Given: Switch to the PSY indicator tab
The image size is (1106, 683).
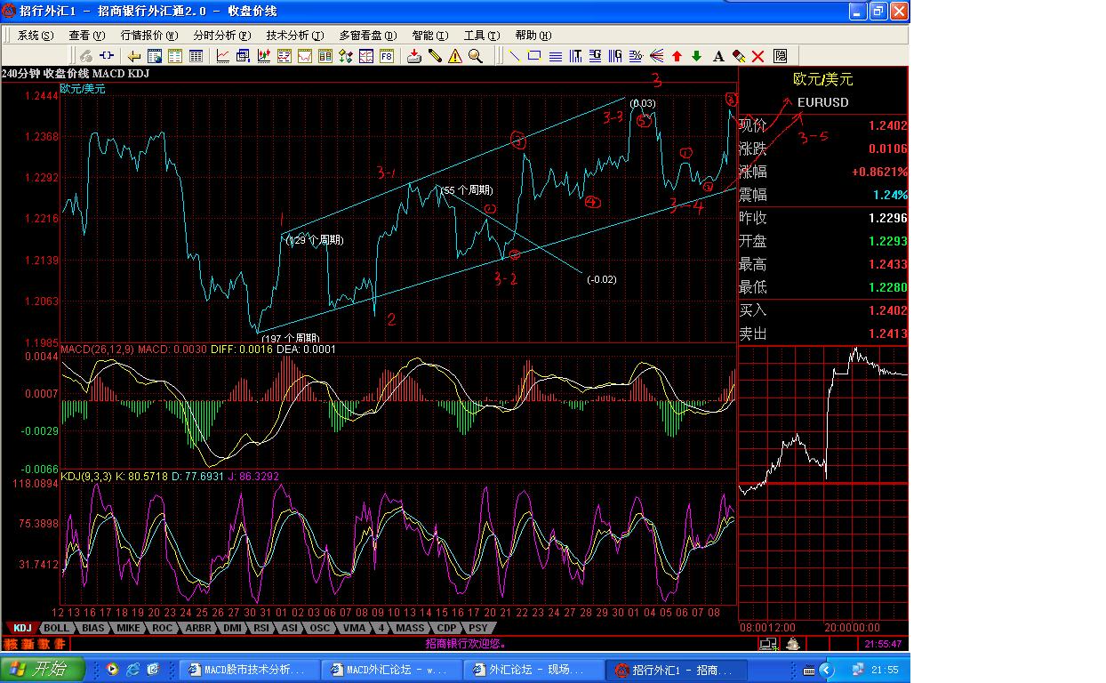Looking at the screenshot, I should (x=479, y=628).
